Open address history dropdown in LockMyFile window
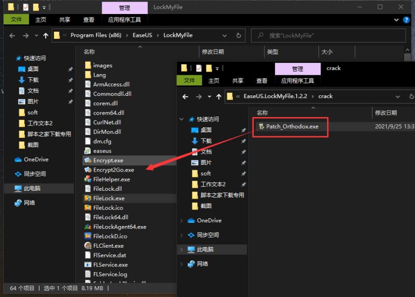This screenshot has height=297, width=415. (x=225, y=35)
